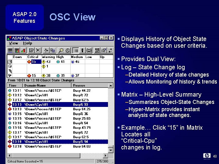The height and width of the screenshot is (164, 219).
Task: Click the swap arrows refresh toolbar icon
Action: [x=110, y=50]
